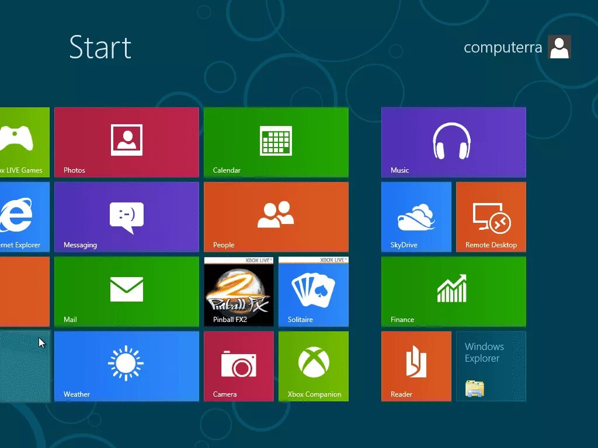Open the Xbox LIVE Games tile
This screenshot has width=598, height=448.
25,142
